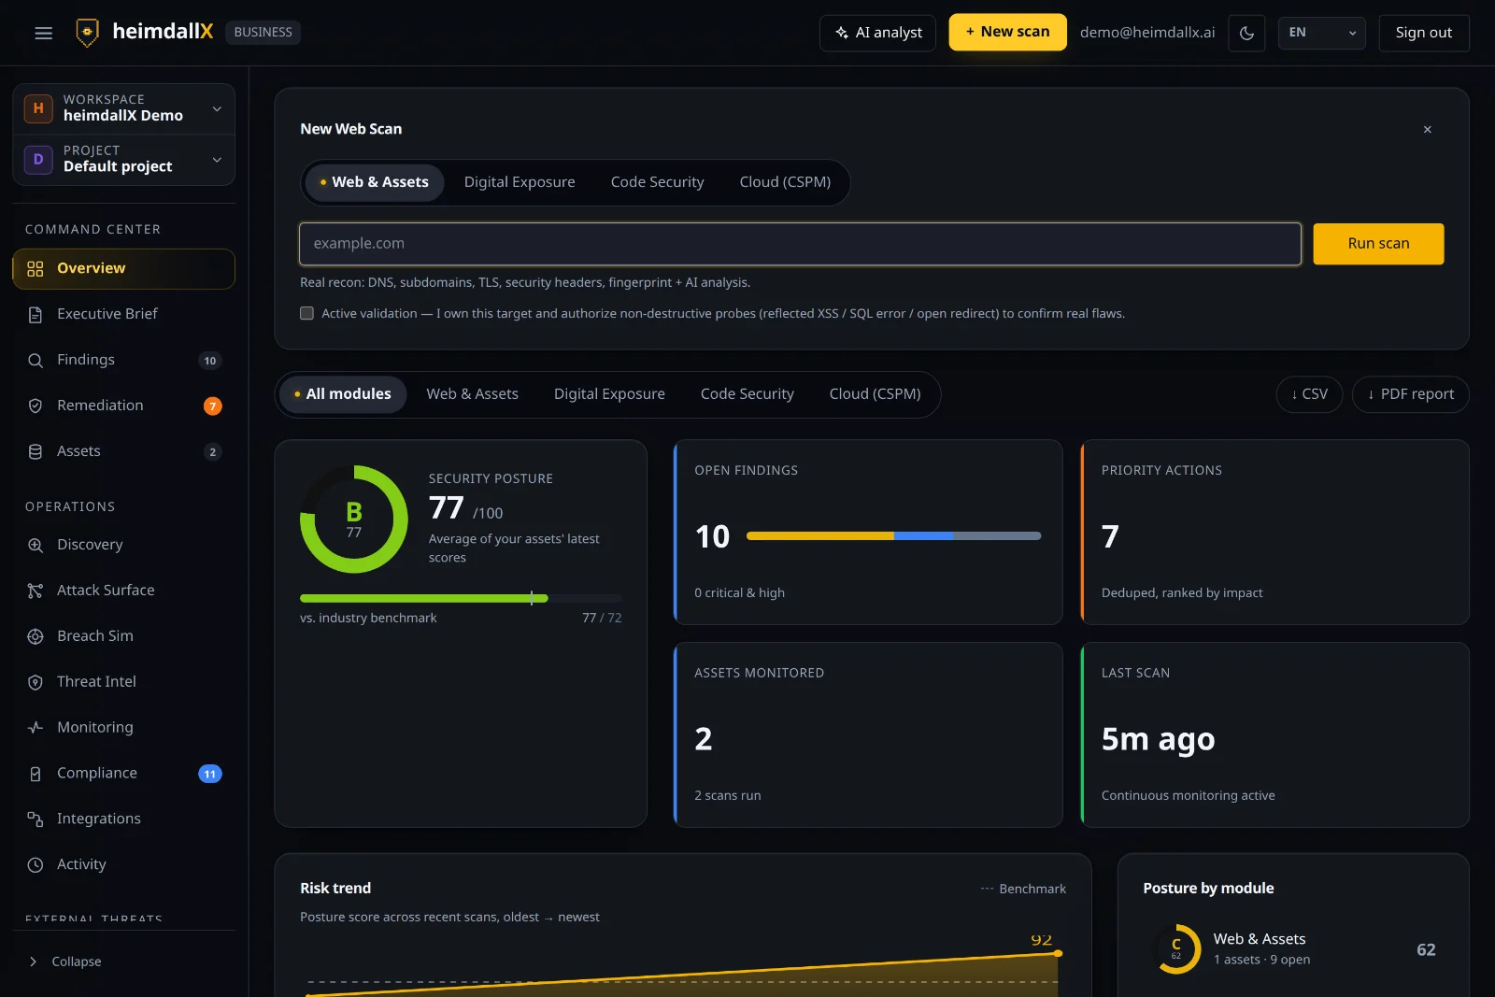Click the Remediation shield icon

36,406
